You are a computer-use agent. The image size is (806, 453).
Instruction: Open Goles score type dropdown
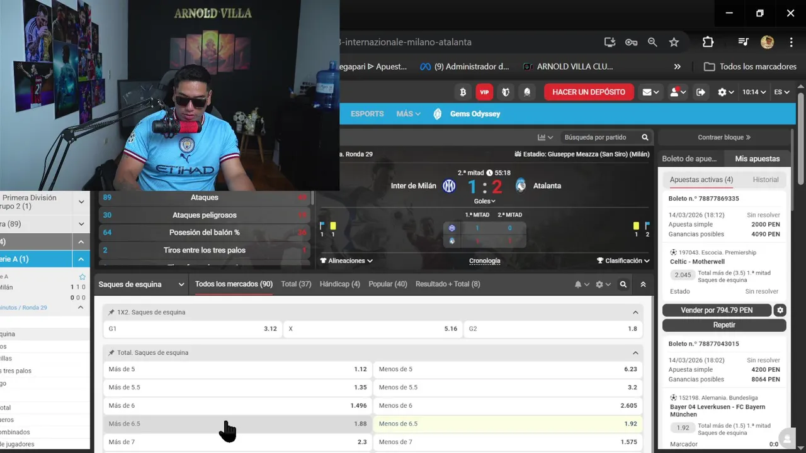(x=485, y=201)
